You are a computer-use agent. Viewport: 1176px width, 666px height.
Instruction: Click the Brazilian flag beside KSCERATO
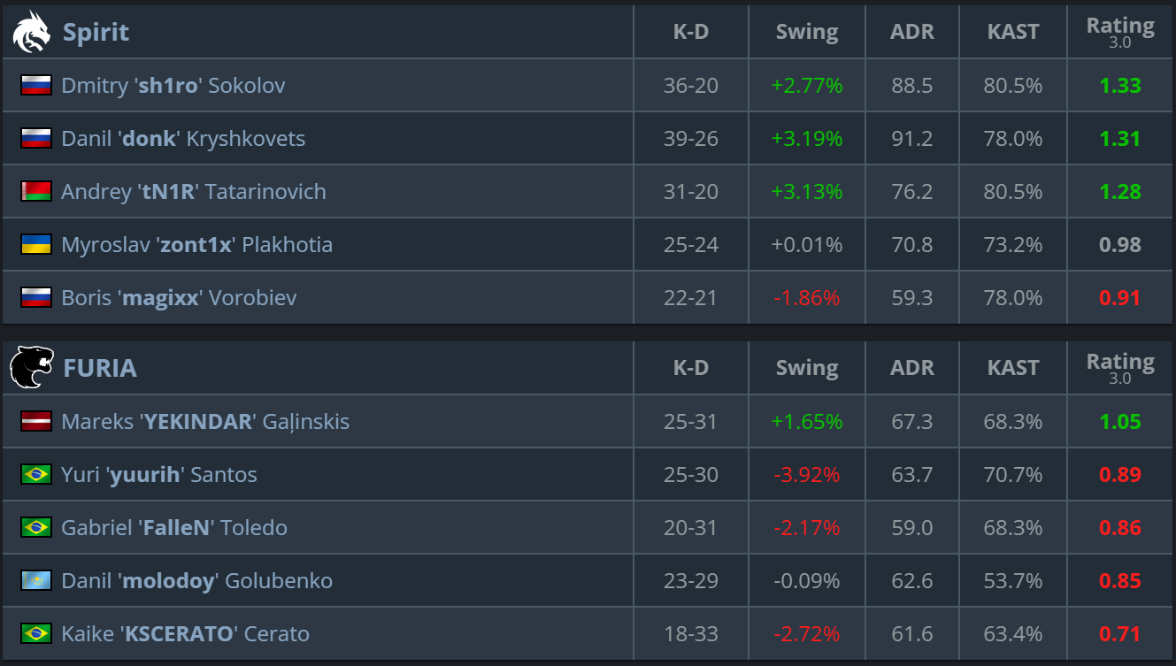coord(36,633)
